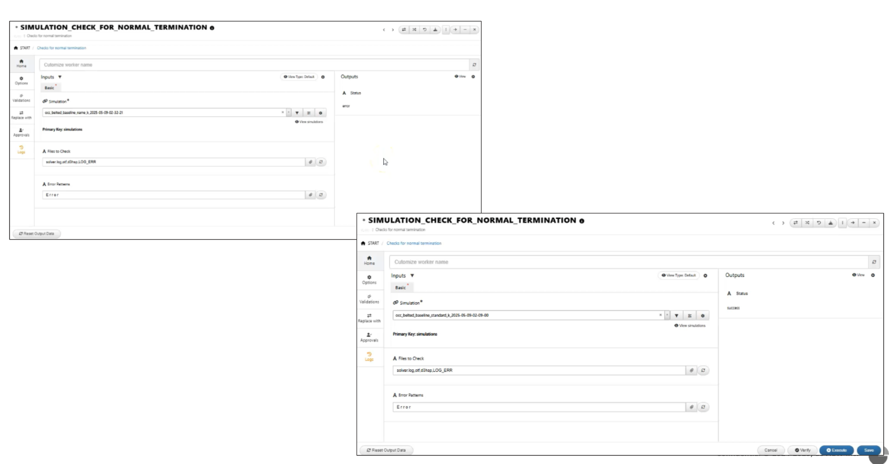Click the undo toolbar icon, error-status window

(x=424, y=30)
